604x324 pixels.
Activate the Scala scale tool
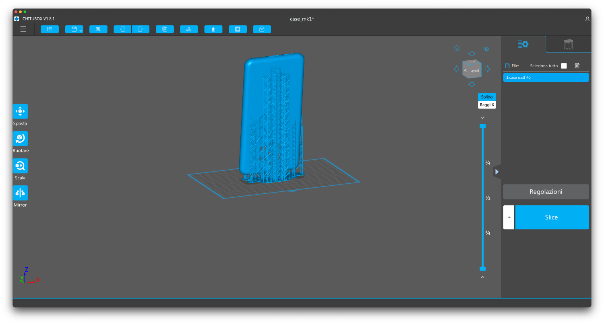point(20,166)
